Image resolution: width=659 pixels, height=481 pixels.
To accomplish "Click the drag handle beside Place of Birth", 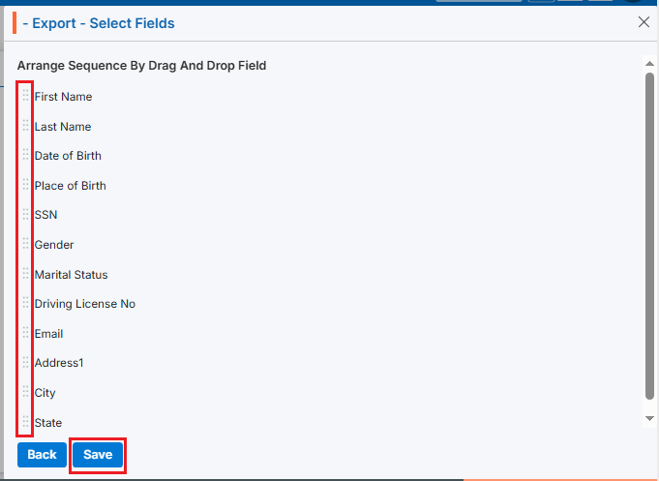I will 25,185.
